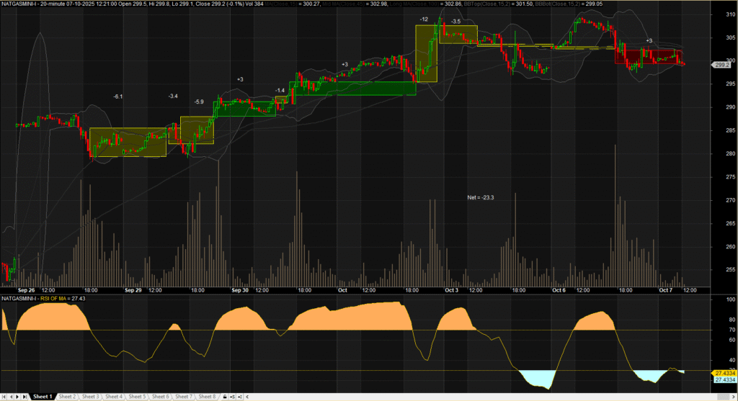Go to the first sheet tab arrow
Screen dimensions: 738x401
point(4,397)
